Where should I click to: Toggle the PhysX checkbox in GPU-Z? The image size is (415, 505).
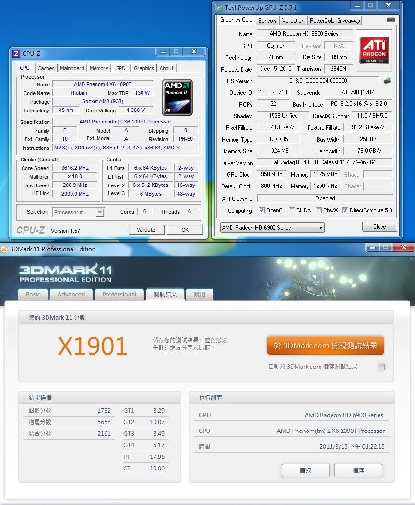click(319, 210)
